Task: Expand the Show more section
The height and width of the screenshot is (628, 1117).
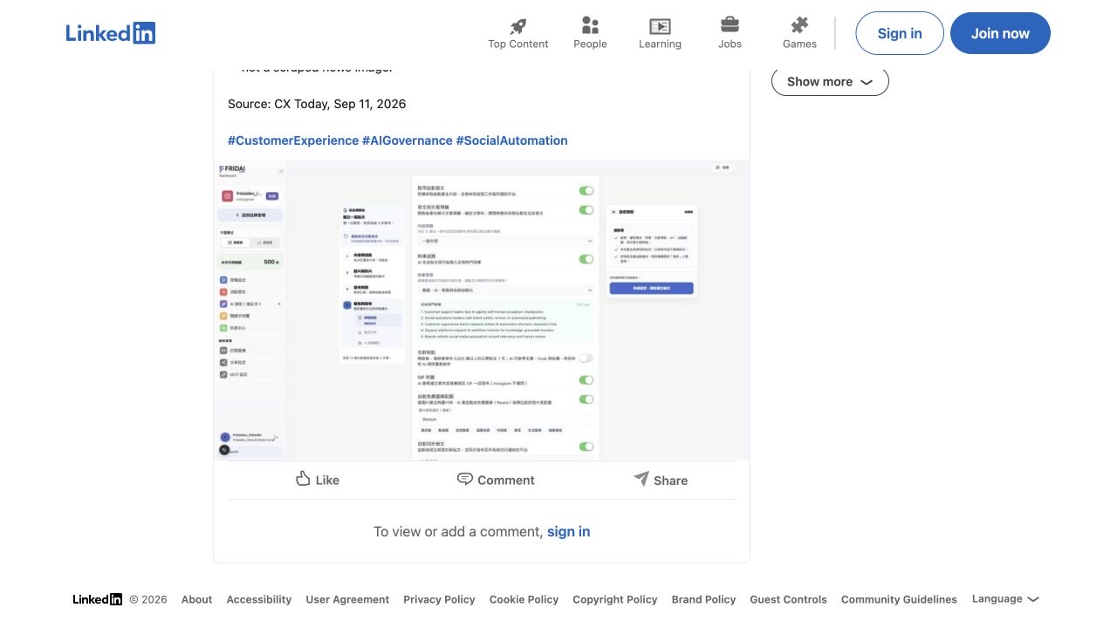Action: (x=830, y=81)
